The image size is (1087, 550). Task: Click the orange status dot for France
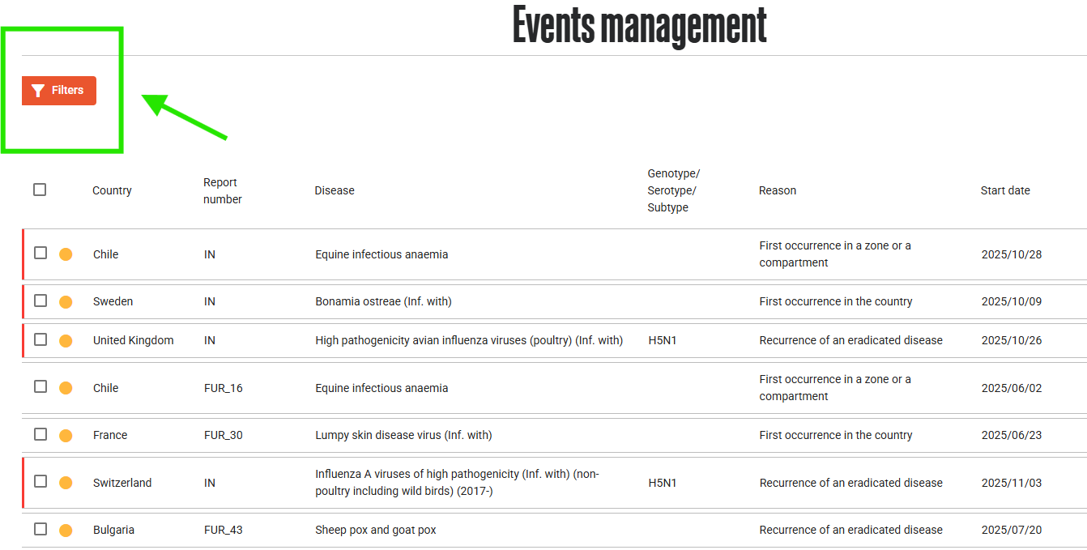[66, 436]
